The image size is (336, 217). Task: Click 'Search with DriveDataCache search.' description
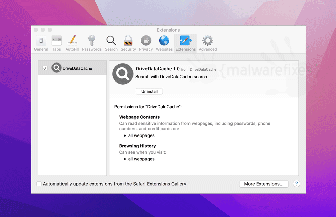[x=172, y=77]
